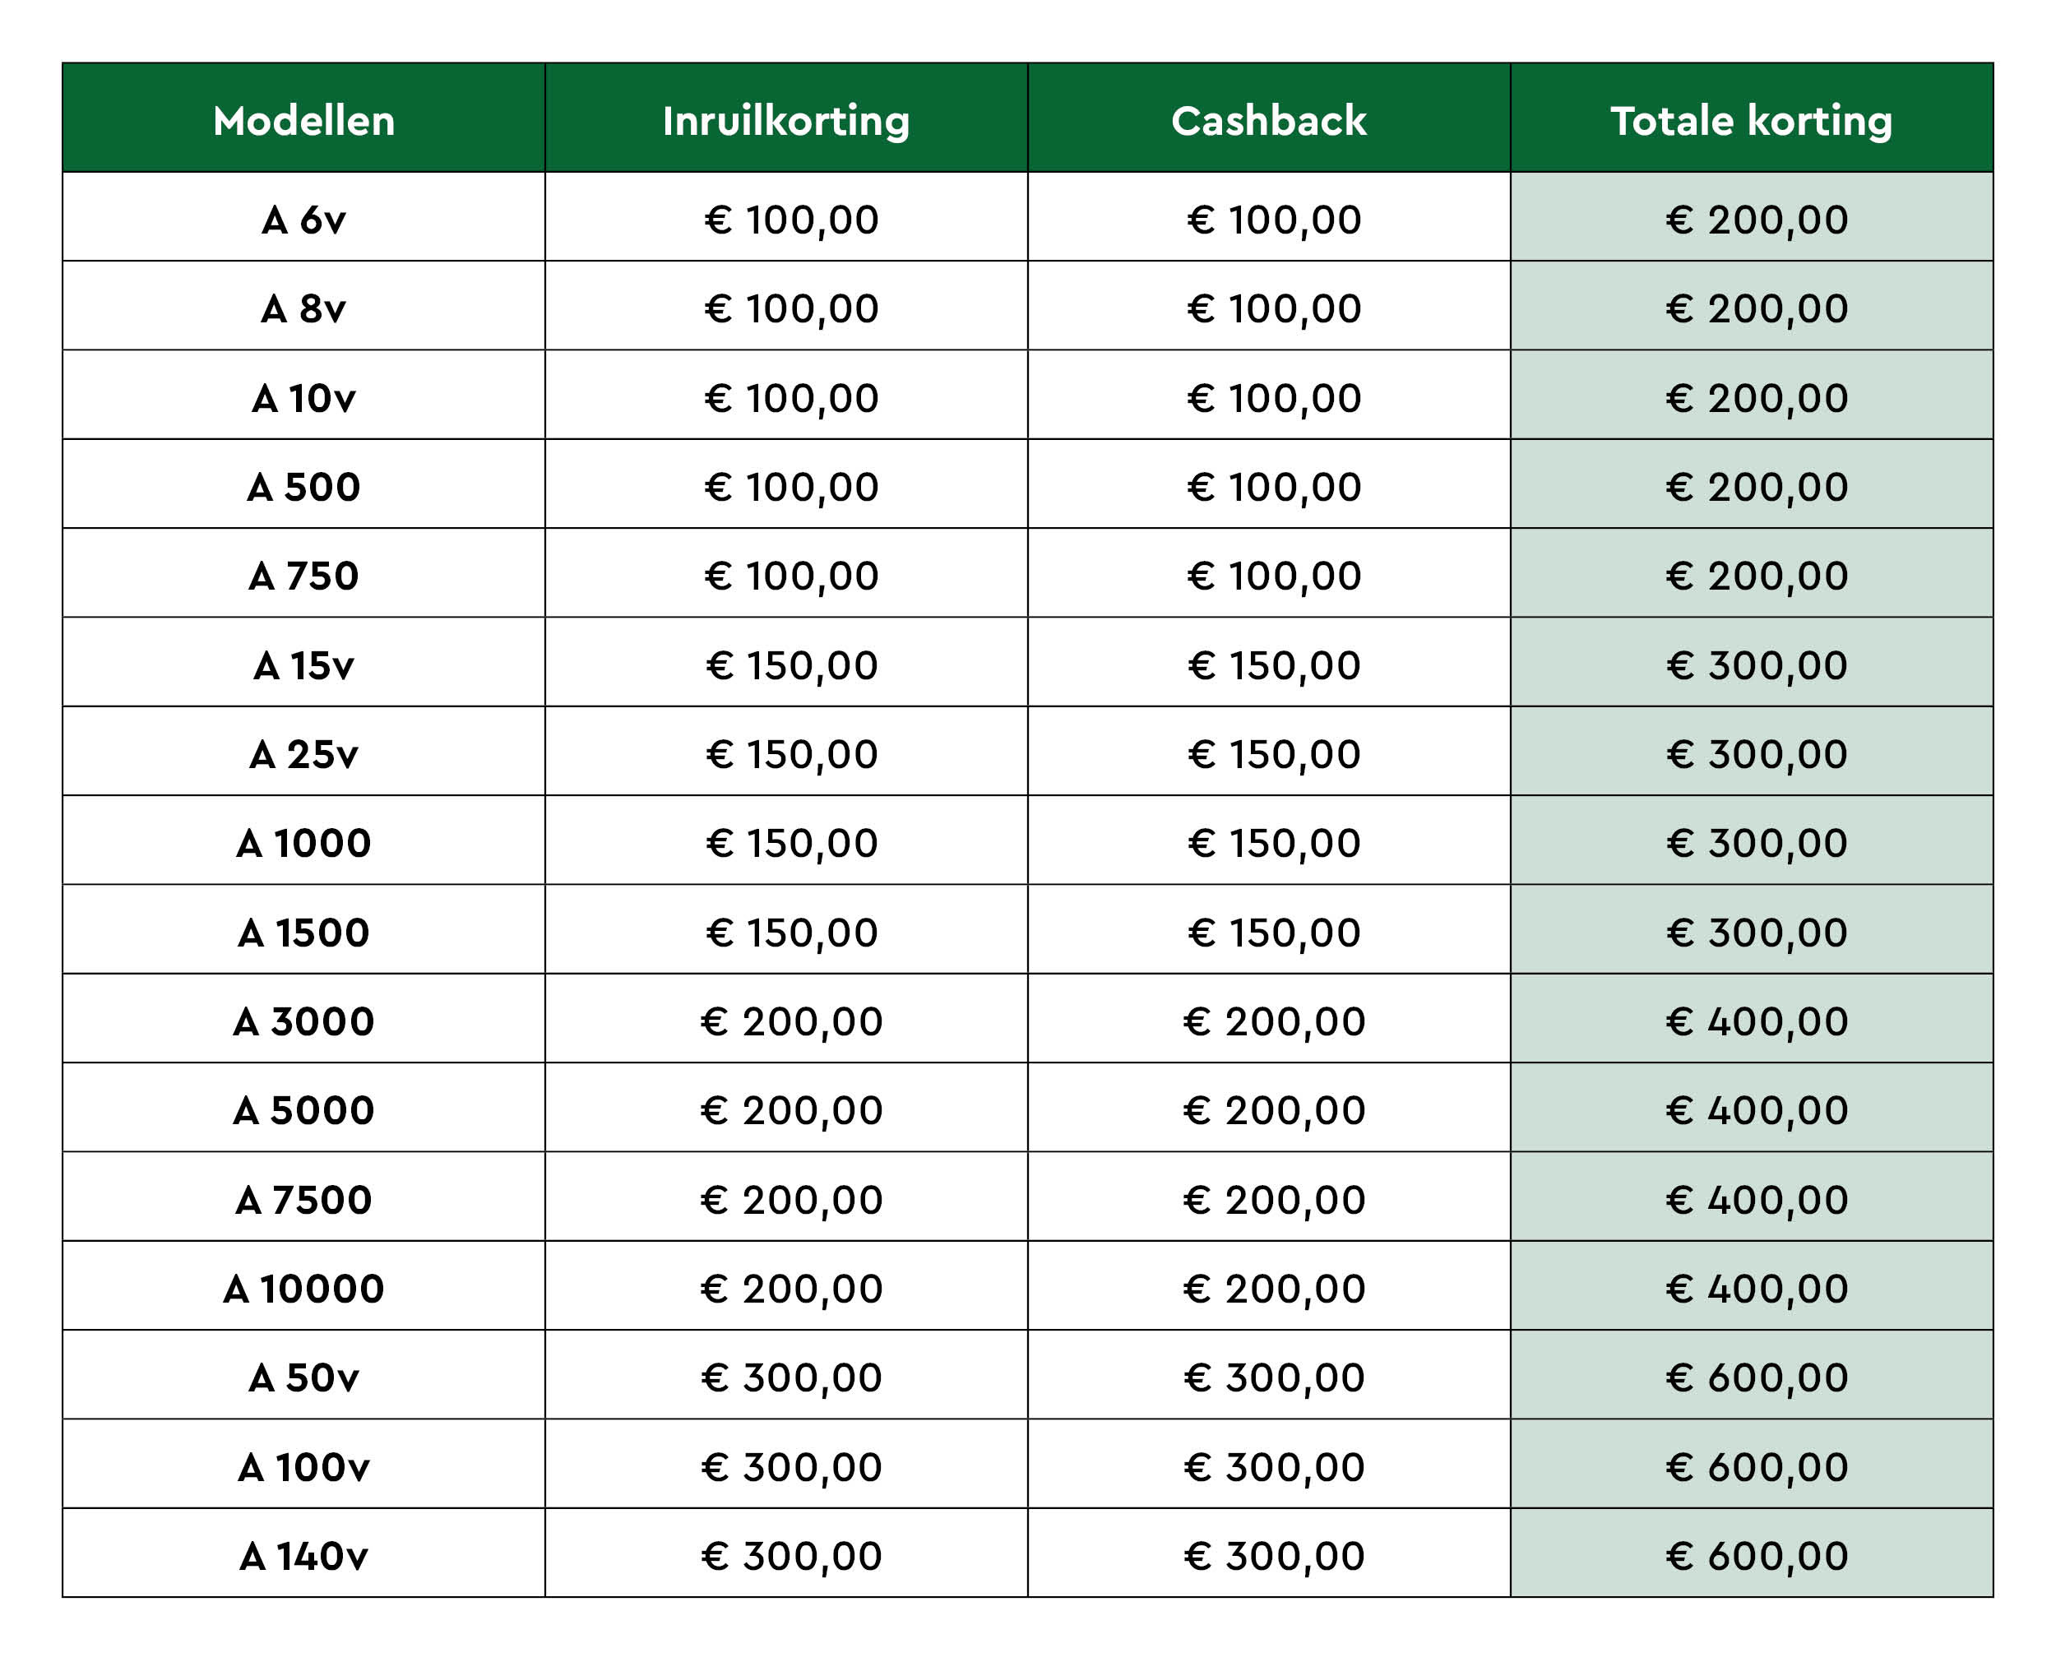Click the Inruilkorting value for A 25v
2056x1662 pixels.
tap(792, 754)
